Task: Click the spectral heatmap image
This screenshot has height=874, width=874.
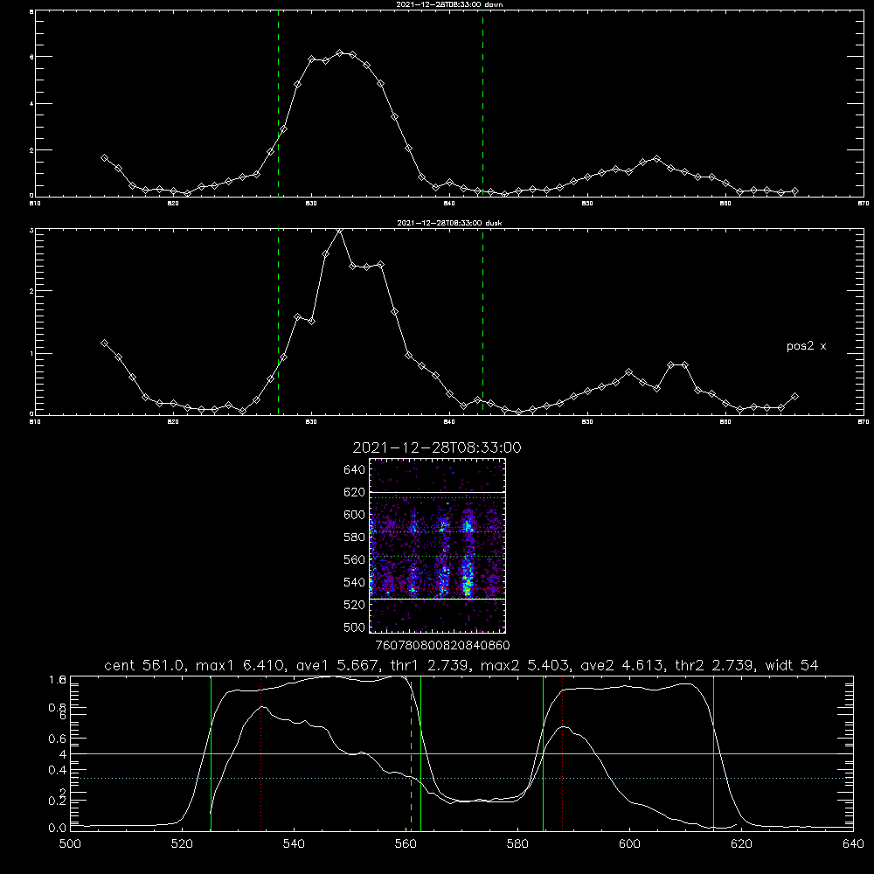Action: pos(438,545)
